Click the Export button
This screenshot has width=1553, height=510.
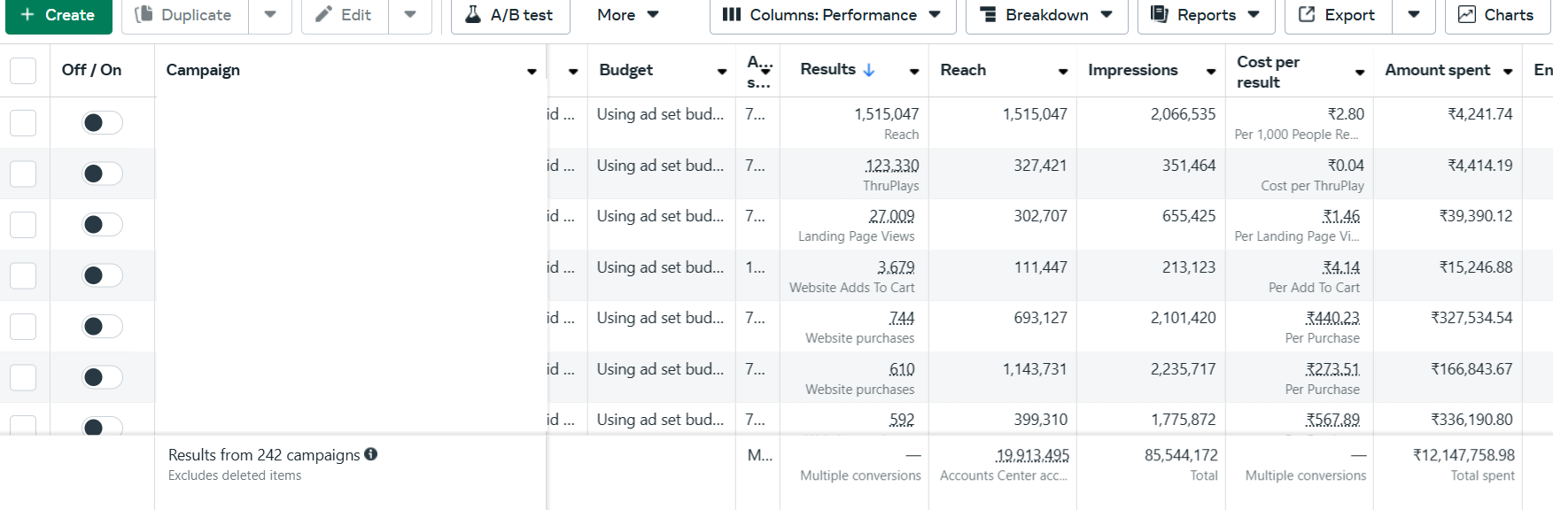click(1337, 15)
